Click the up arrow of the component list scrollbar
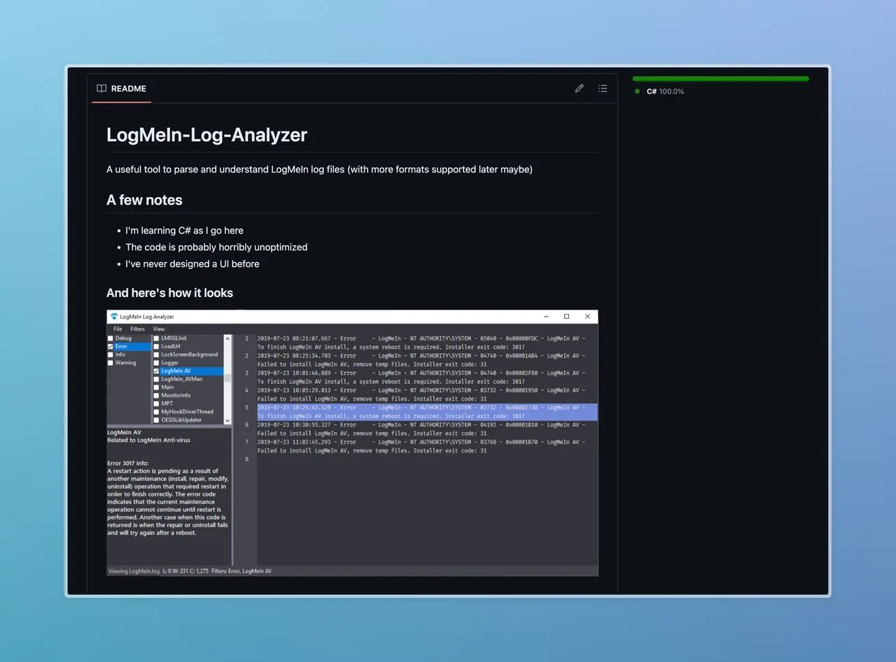Image resolution: width=896 pixels, height=662 pixels. (x=227, y=338)
